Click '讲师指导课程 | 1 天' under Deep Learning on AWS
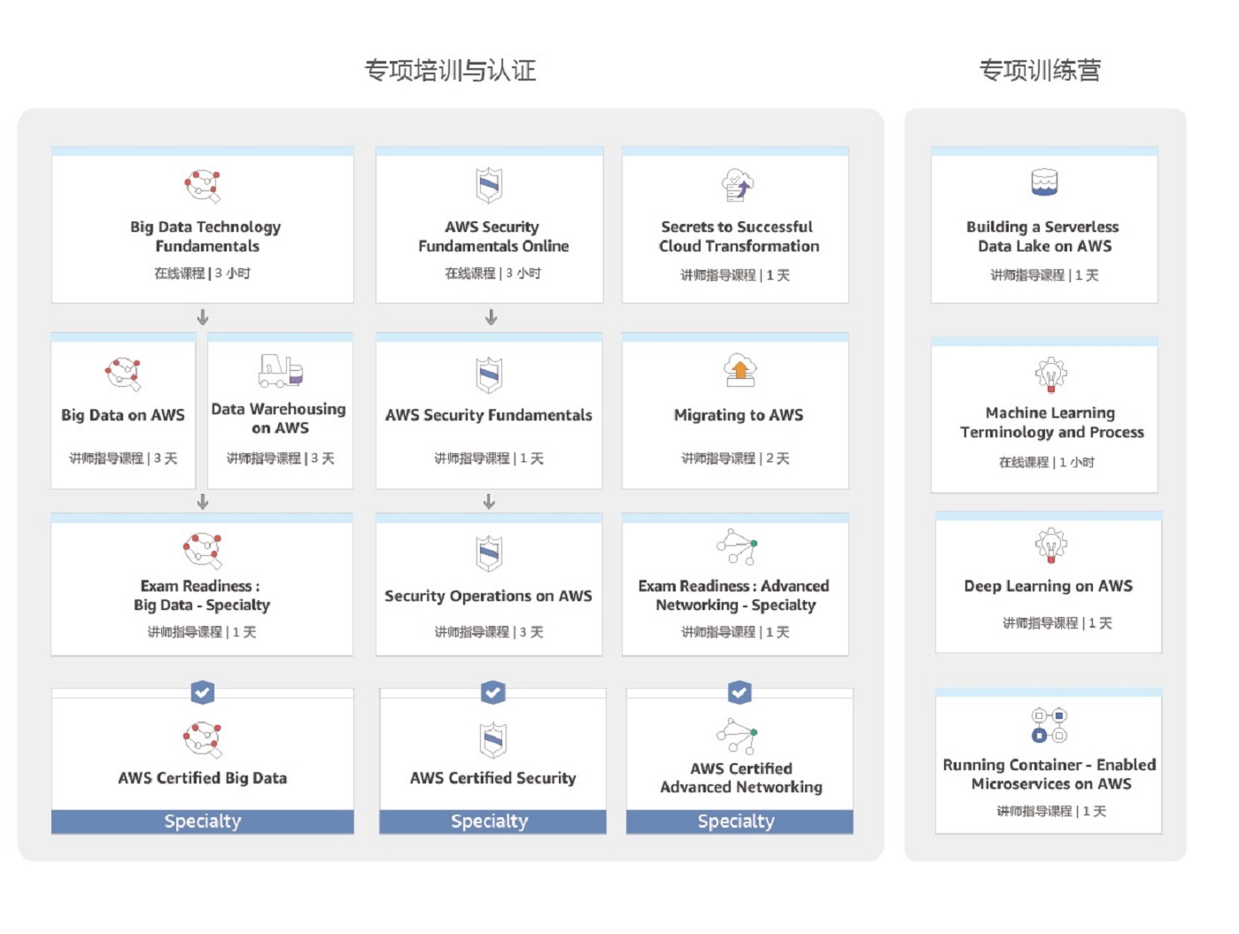 pyautogui.click(x=1057, y=623)
